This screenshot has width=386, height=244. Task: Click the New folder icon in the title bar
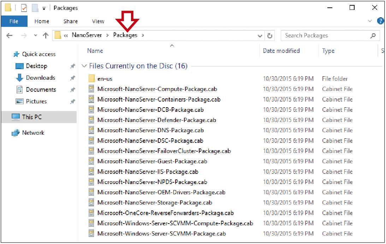35,8
